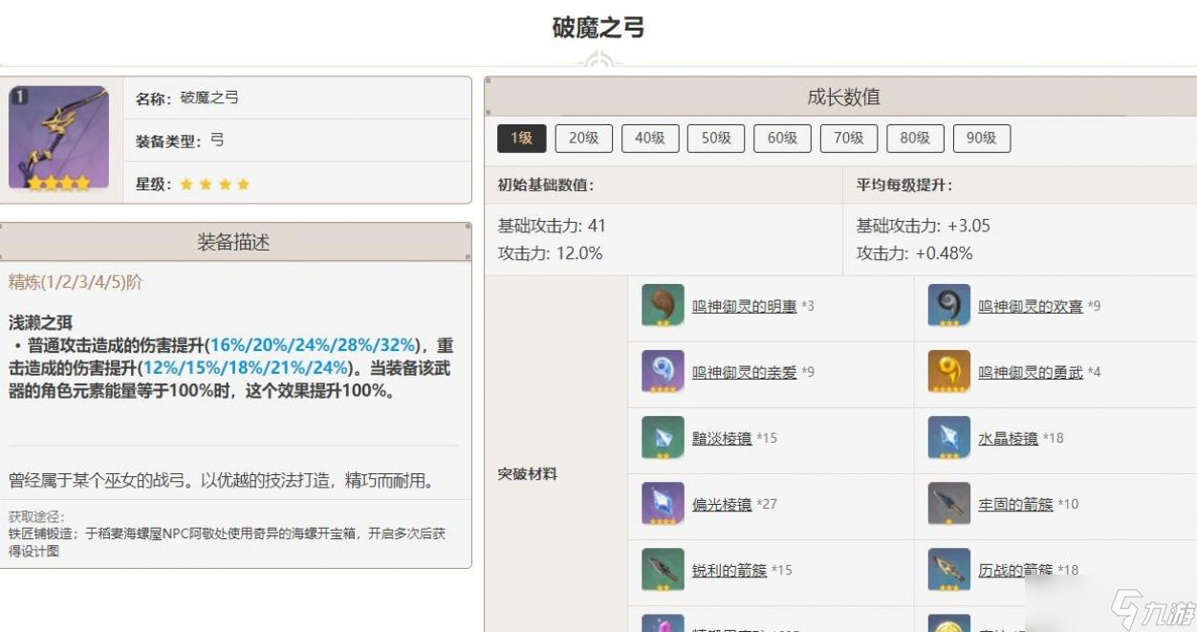Click the 基础攻击力: +3.05 value

(923, 226)
